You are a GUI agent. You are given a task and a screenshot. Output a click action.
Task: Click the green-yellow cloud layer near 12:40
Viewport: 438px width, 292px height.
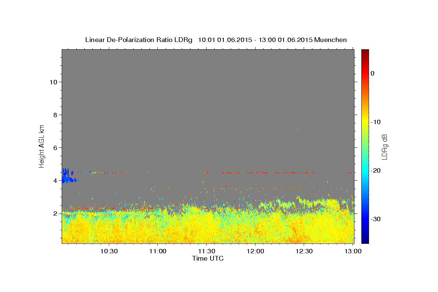pos(319,203)
